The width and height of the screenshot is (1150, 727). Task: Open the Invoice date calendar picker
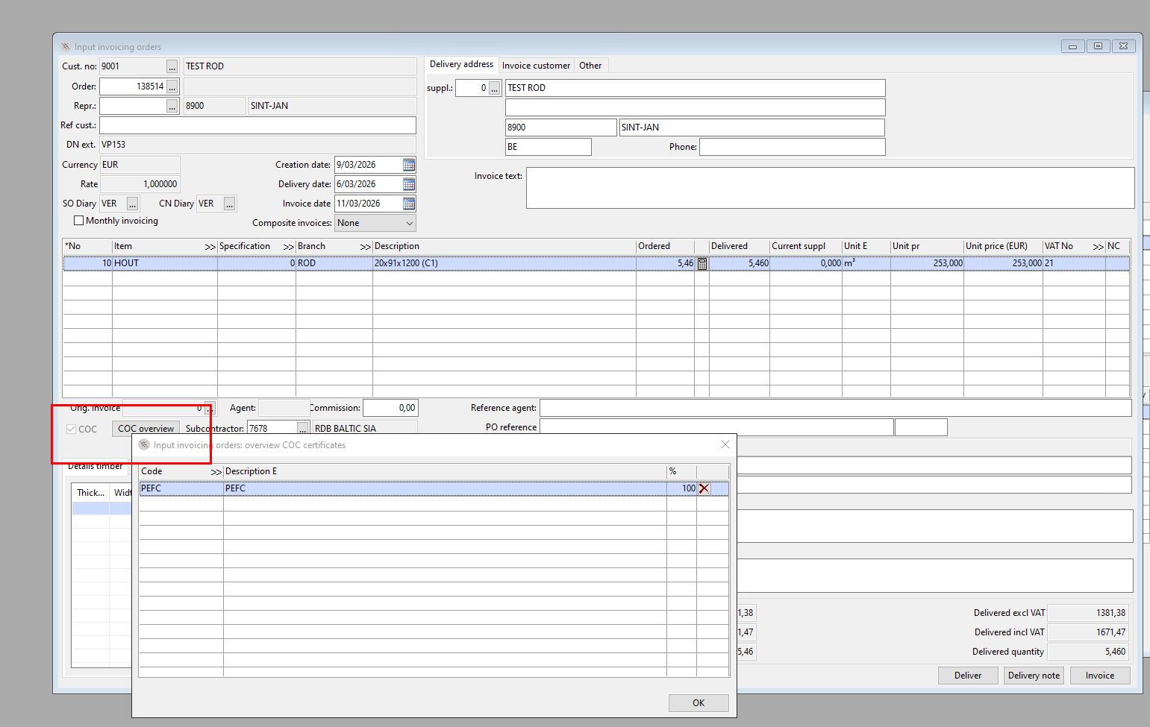[x=409, y=204]
